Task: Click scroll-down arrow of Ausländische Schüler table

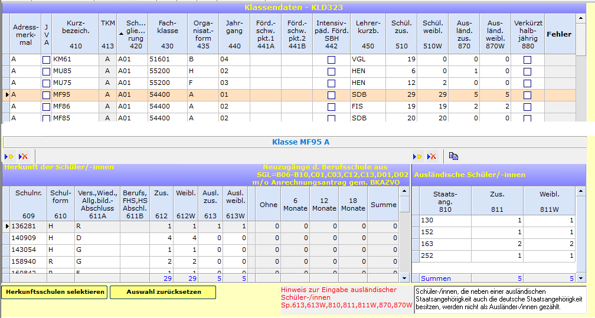Action: [x=581, y=278]
